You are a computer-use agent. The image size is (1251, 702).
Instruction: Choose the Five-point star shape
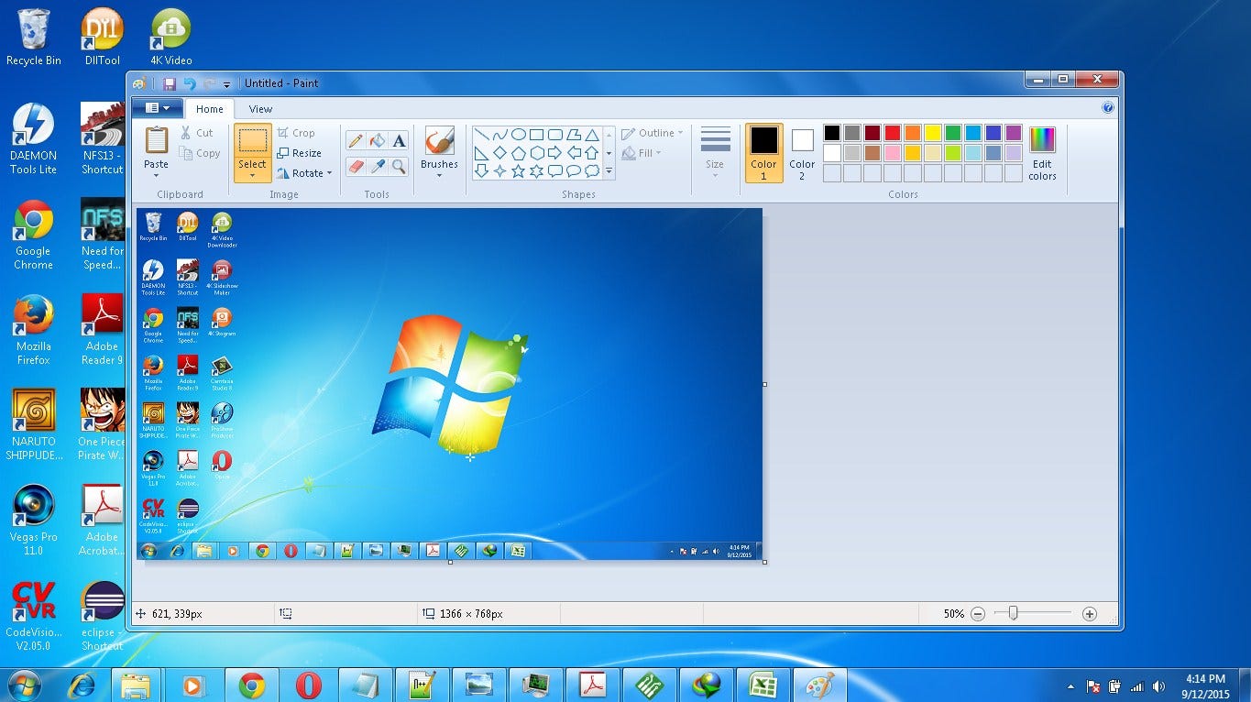tap(518, 170)
